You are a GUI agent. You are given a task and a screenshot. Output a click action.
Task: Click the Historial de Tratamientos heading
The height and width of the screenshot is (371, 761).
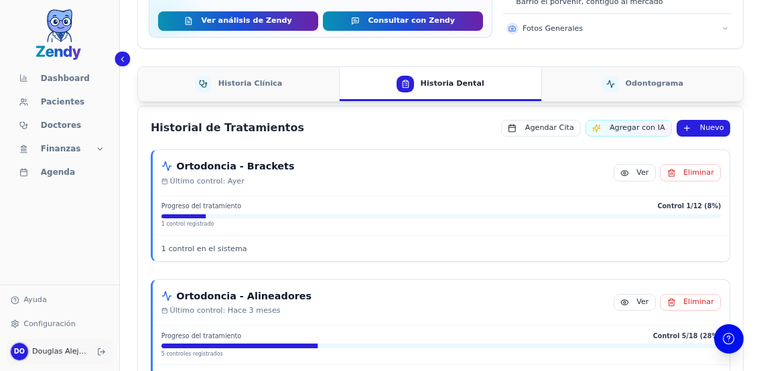coord(227,127)
